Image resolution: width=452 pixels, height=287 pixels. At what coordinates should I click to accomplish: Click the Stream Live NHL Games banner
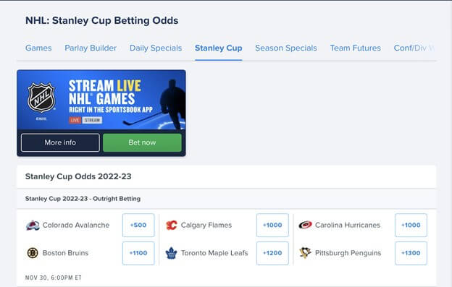pyautogui.click(x=101, y=100)
